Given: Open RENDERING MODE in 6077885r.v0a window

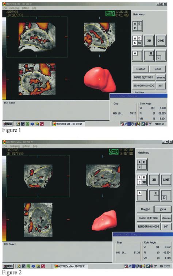Looking at the screenshot, I should [x=149, y=226].
